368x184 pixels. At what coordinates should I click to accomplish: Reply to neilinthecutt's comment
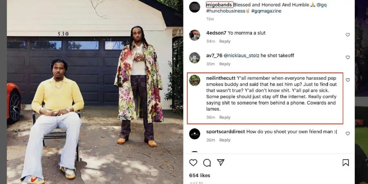coord(225,118)
